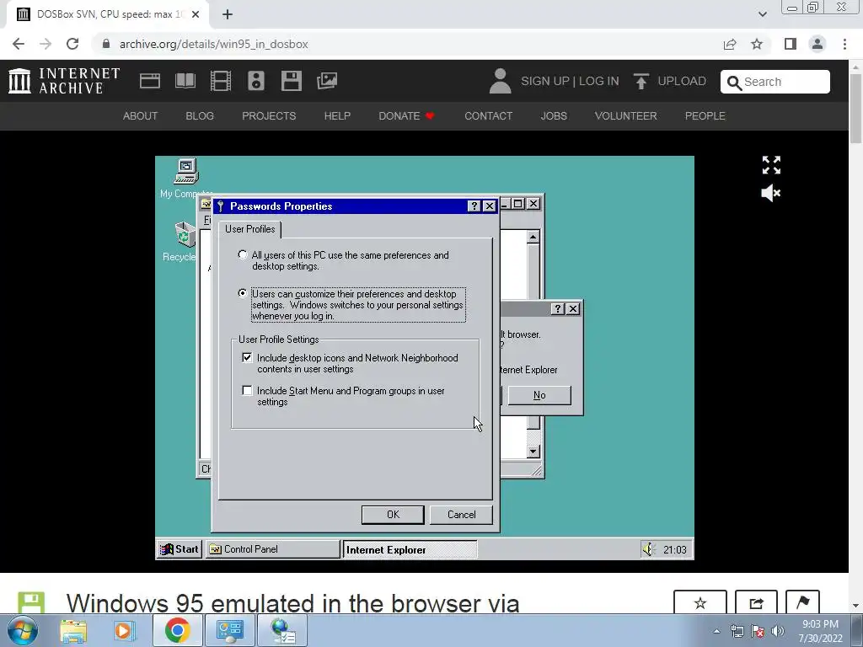Open Windows Explorer folder in the taskbar

click(x=73, y=630)
